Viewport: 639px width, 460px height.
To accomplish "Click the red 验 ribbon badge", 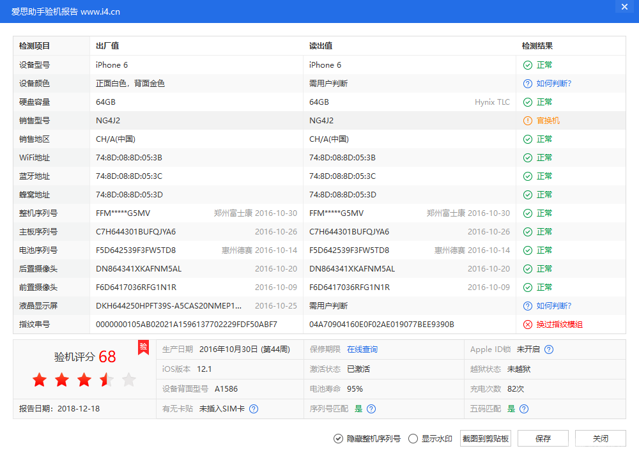I will 143,347.
